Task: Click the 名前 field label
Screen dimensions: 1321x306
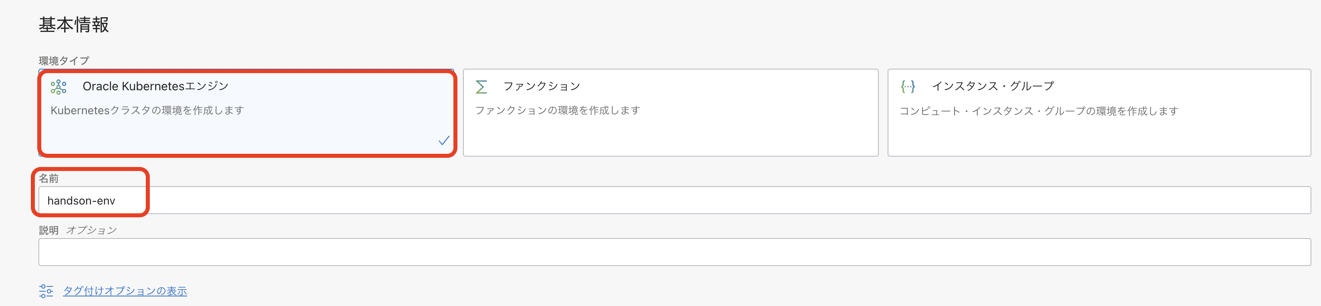Action: click(49, 179)
